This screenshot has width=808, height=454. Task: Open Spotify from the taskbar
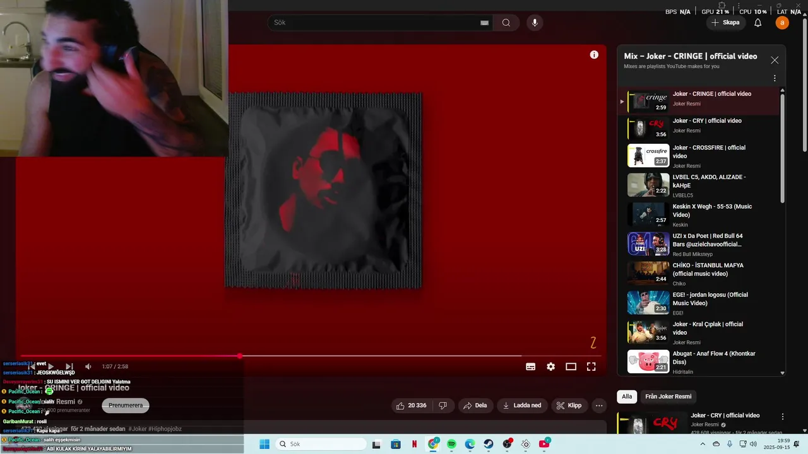pyautogui.click(x=451, y=444)
